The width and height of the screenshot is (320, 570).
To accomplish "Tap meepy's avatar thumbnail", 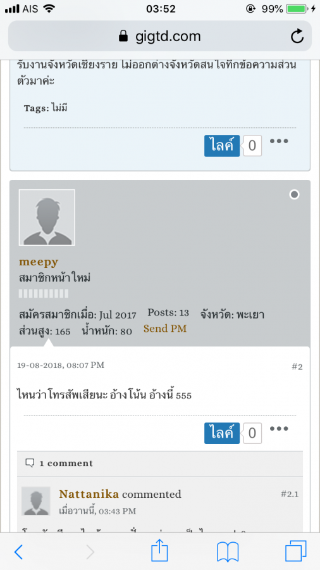I will (x=47, y=217).
